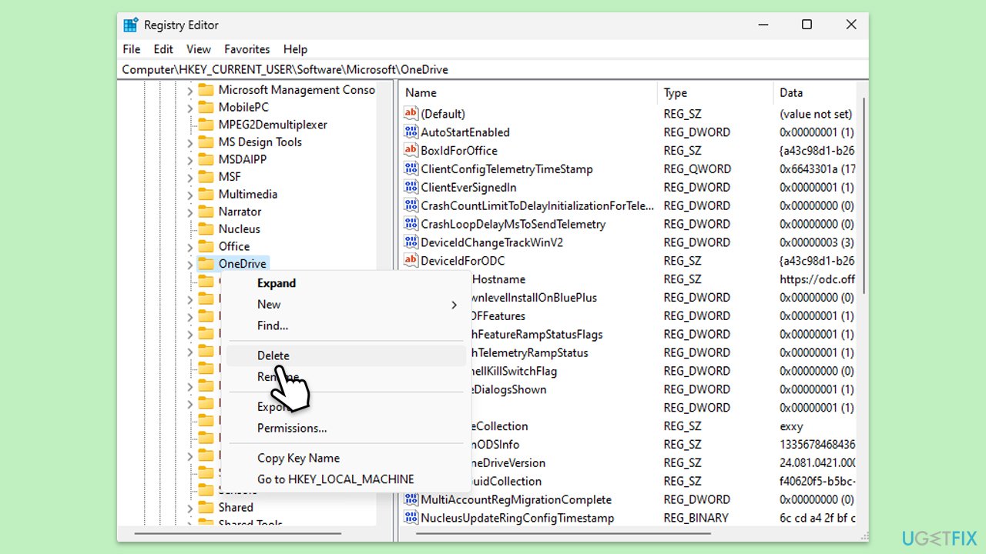
Task: Click the folder icon beside Multimedia
Action: click(x=206, y=194)
